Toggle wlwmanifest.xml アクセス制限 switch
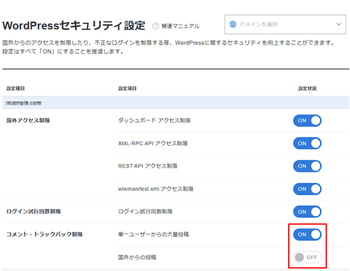 [307, 189]
